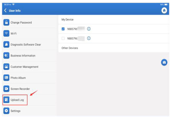
Task: Tap the first 9885796 serial number
Action: point(72,29)
